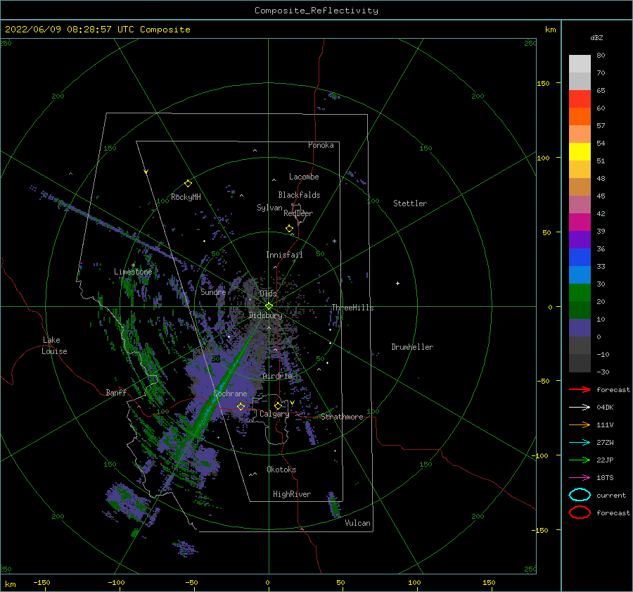Click the Banff label
This screenshot has height=592, width=633.
(116, 392)
